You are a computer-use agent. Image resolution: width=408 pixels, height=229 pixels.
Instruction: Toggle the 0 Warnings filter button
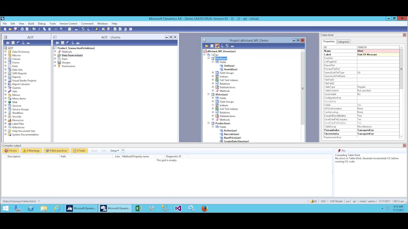point(31,150)
